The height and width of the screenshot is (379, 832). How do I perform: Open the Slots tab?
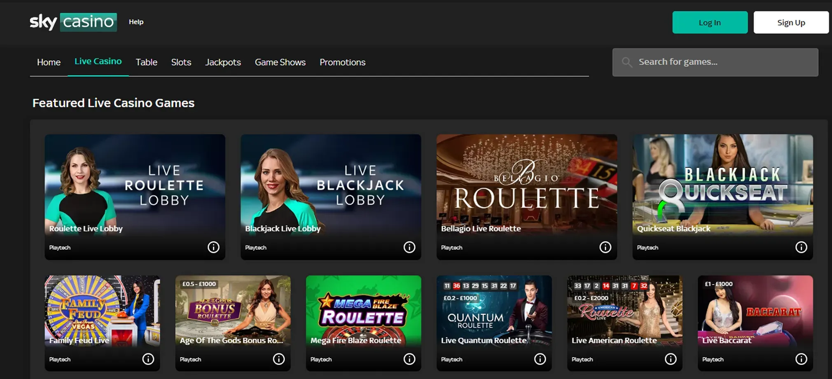tap(181, 62)
